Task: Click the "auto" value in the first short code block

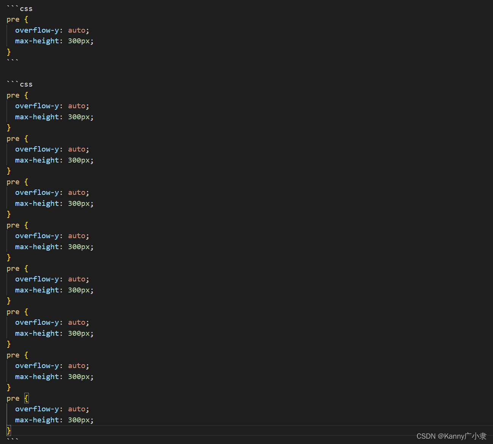Action: coord(77,30)
